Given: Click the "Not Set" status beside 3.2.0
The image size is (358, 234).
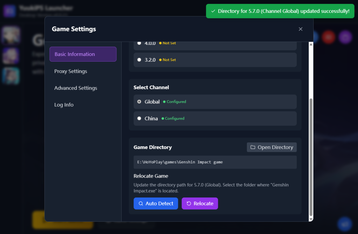Looking at the screenshot, I should [x=167, y=60].
